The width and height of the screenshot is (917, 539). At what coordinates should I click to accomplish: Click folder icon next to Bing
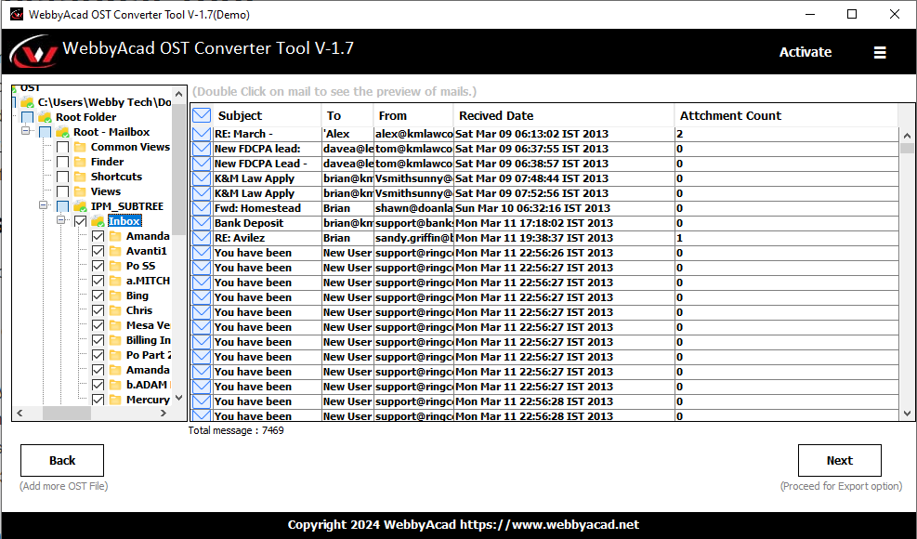click(x=115, y=296)
